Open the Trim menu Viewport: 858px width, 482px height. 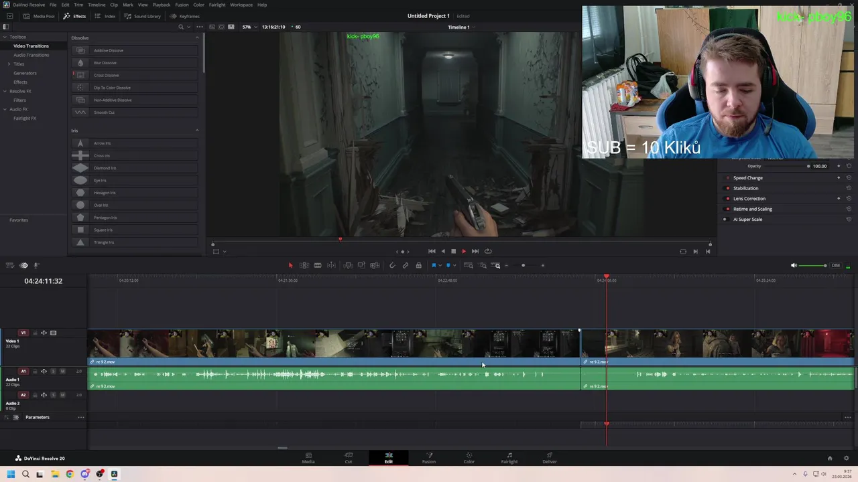78,5
